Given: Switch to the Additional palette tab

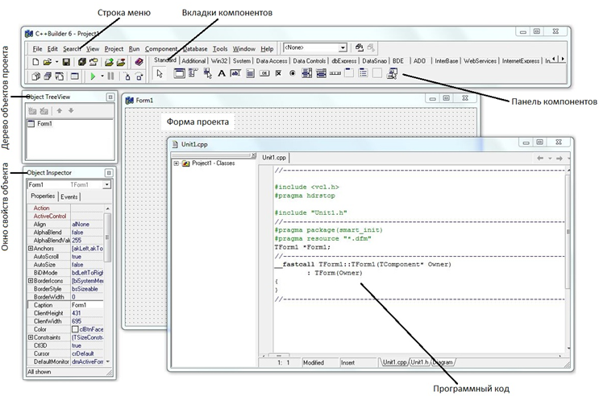Looking at the screenshot, I should pos(193,60).
